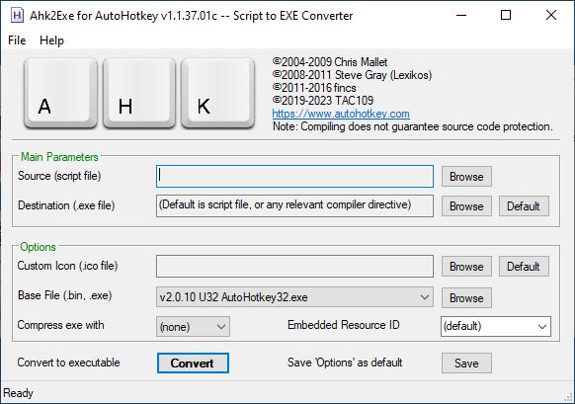The image size is (575, 404).
Task: Expand the Embedded Resource ID combo box
Action: [x=496, y=326]
